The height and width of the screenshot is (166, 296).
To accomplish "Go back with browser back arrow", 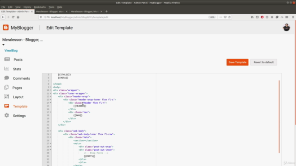I will point(3,17).
